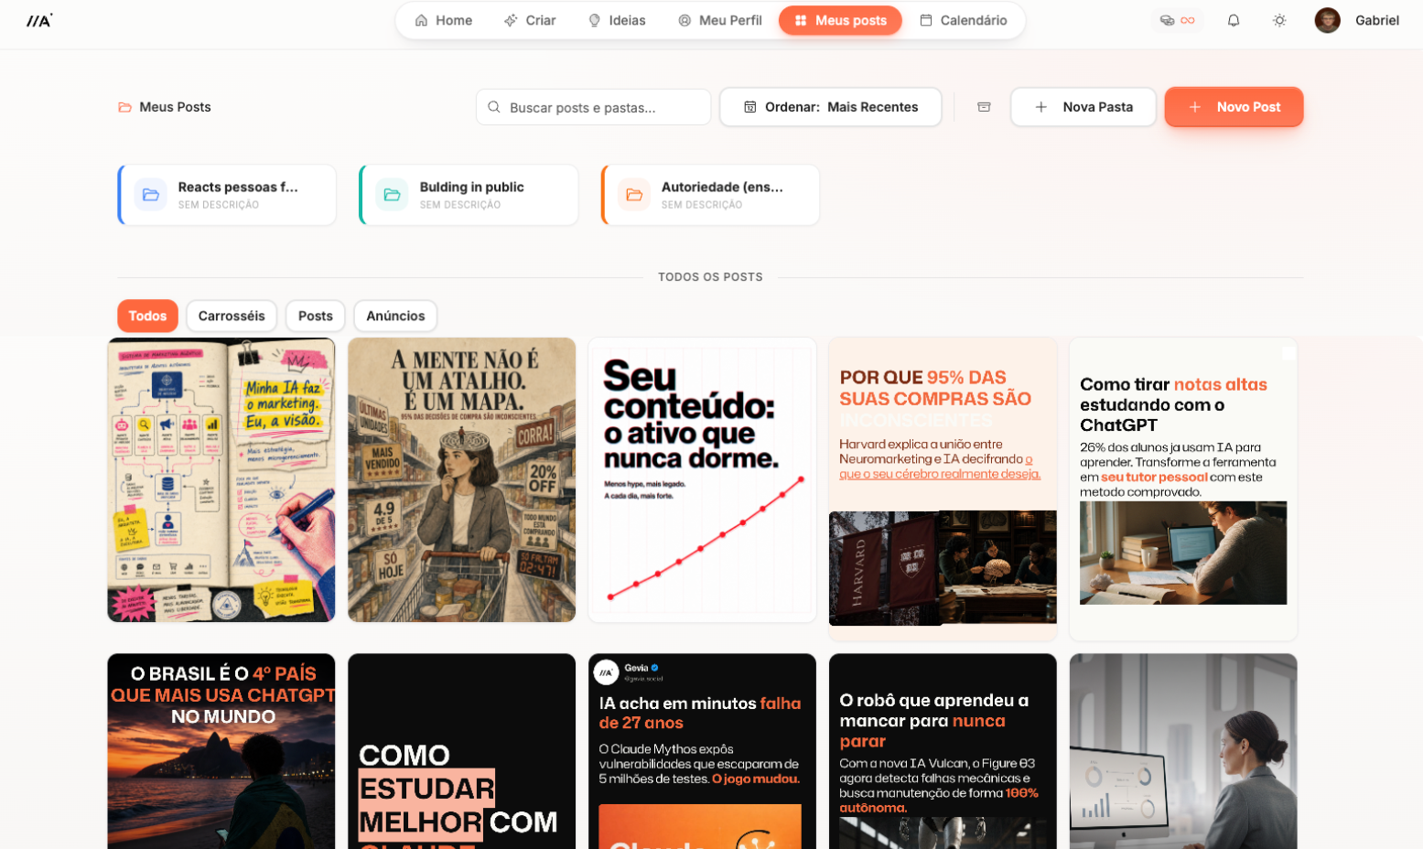Viewport: 1423px width, 849px height.
Task: Click the Meus Posts breadcrumb folder icon
Action: (124, 107)
